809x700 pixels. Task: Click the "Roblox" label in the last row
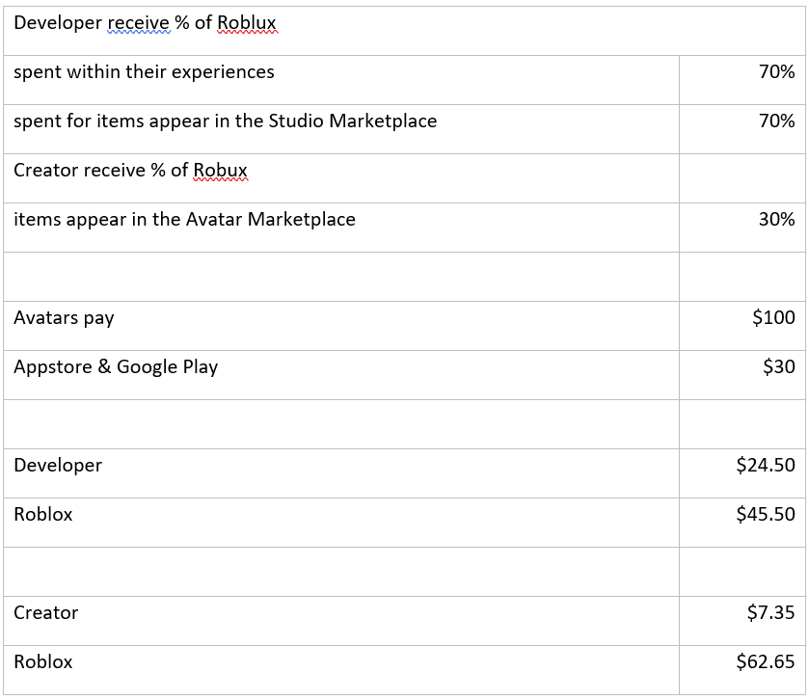(x=43, y=662)
